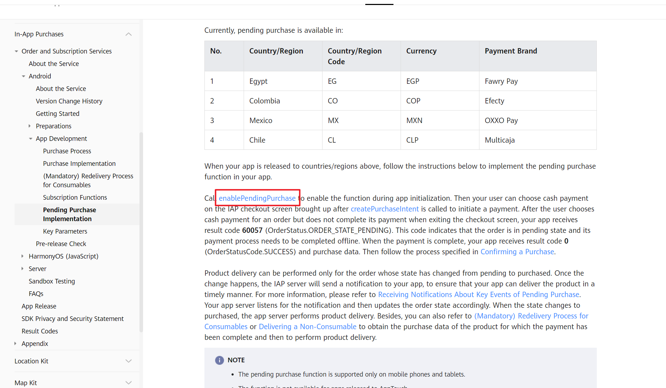
Task: Expand the HarmonyOS (JavaScript) section
Action: tap(23, 256)
